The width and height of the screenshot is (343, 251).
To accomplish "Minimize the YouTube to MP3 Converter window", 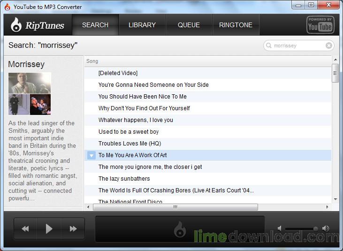I will pyautogui.click(x=298, y=5).
